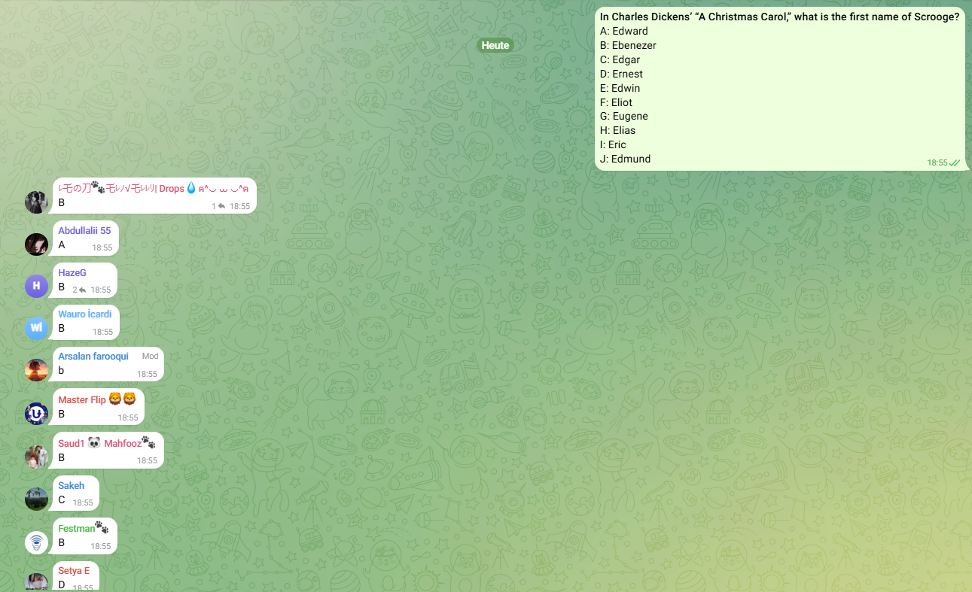
Task: Open Wauro İcardi's name link
Action: 84,314
